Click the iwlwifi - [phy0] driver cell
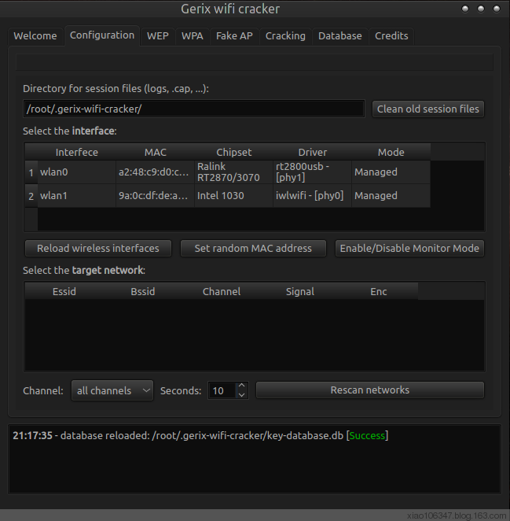 [x=313, y=196]
